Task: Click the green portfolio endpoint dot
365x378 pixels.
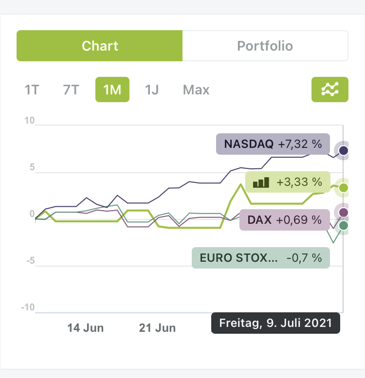Action: click(x=344, y=187)
